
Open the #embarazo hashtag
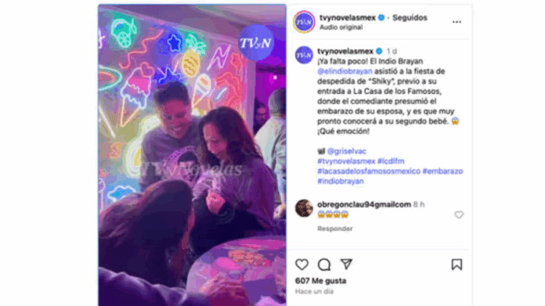[x=442, y=171]
